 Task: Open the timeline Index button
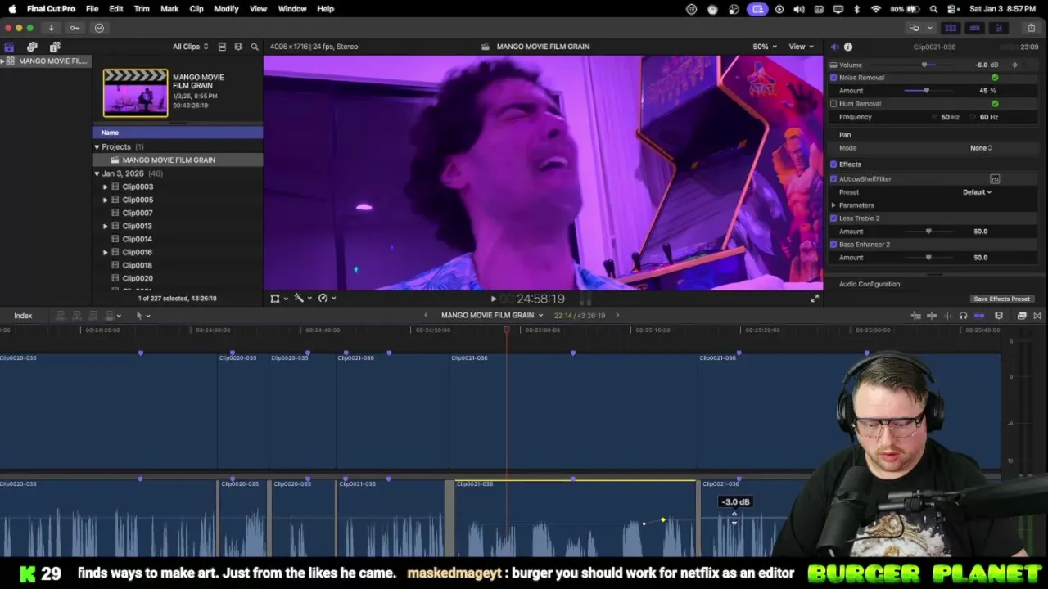point(23,316)
